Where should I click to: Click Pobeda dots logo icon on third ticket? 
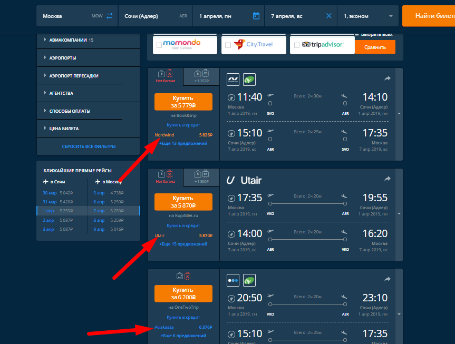pos(233,280)
